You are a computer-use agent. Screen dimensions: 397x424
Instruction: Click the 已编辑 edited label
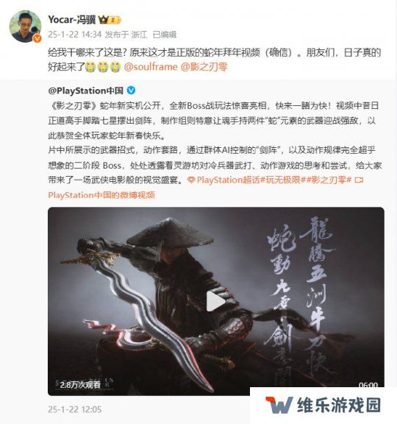(165, 35)
